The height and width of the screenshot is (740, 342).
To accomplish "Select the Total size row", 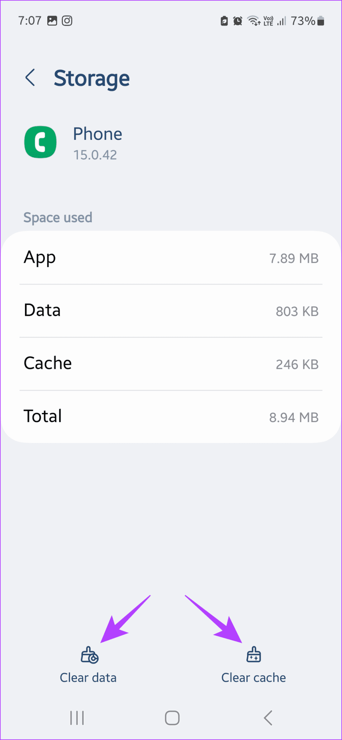I will 171,416.
